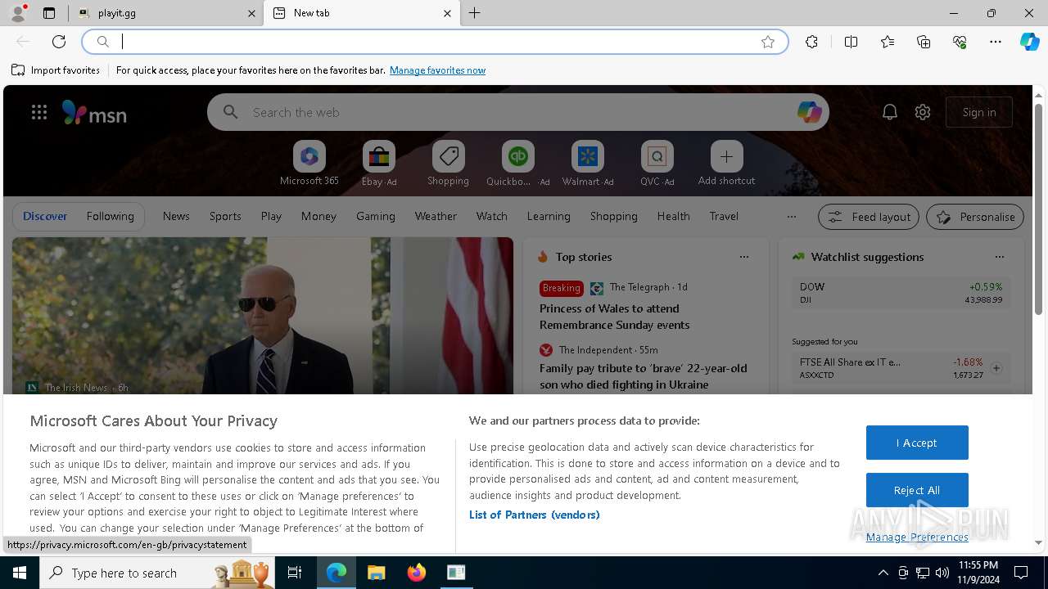Screen dimensions: 1048x589
Task: Open the Sports category
Action: [225, 216]
